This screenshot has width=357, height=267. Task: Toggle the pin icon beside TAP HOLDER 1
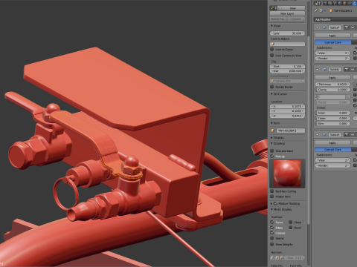316,10
